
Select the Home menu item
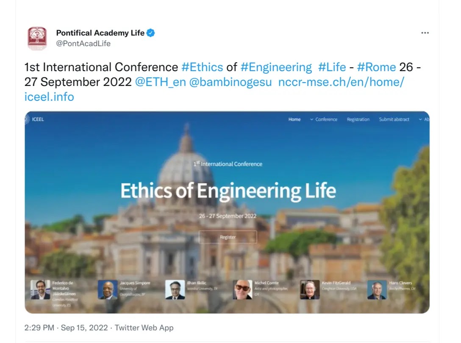pos(294,119)
